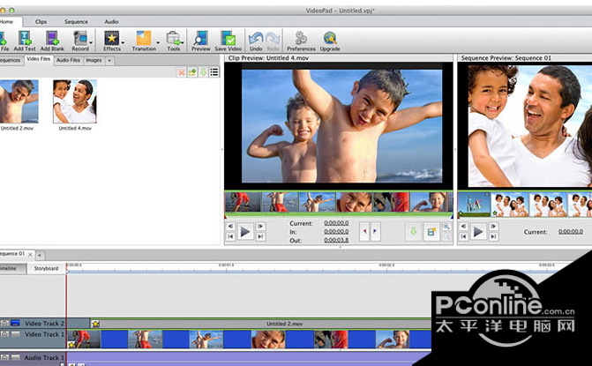Click the effects star on Untitled 2.mov clip
592x366 pixels.
pyautogui.click(x=96, y=324)
